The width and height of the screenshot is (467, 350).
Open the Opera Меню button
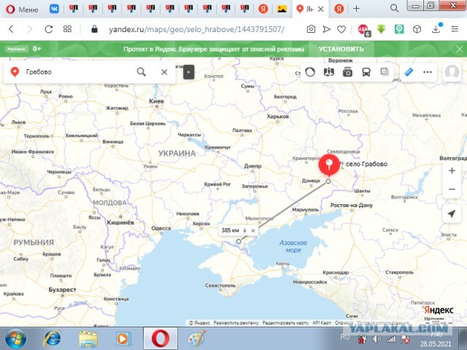(x=23, y=9)
